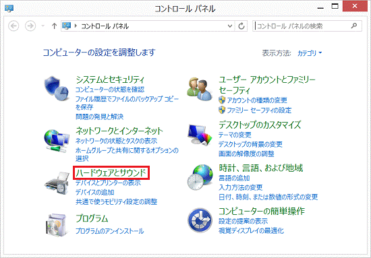The height and width of the screenshot is (258, 371).
Task: Open 日付、時刻、または数値の形式の変更 link
Action: tap(268, 197)
